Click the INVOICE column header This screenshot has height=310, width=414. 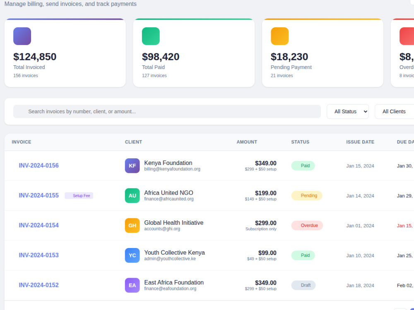point(22,142)
